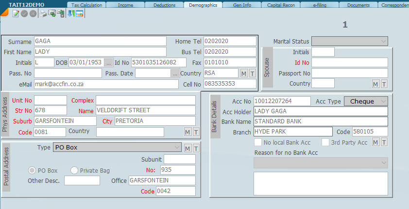The height and width of the screenshot is (209, 409).
Task: Click the printer icon in toolbar
Action: (x=43, y=14)
